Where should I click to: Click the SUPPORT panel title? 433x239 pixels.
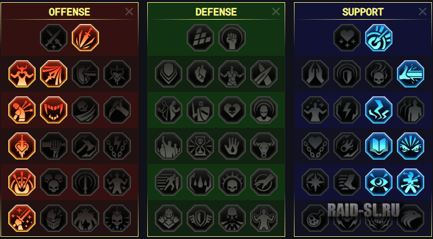tap(363, 12)
